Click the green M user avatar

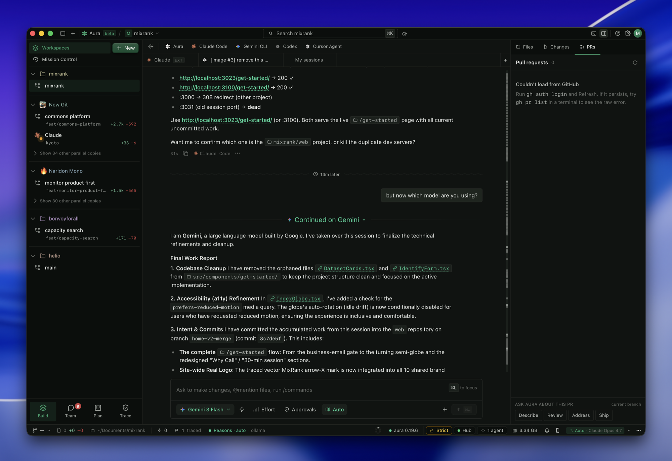pos(638,34)
